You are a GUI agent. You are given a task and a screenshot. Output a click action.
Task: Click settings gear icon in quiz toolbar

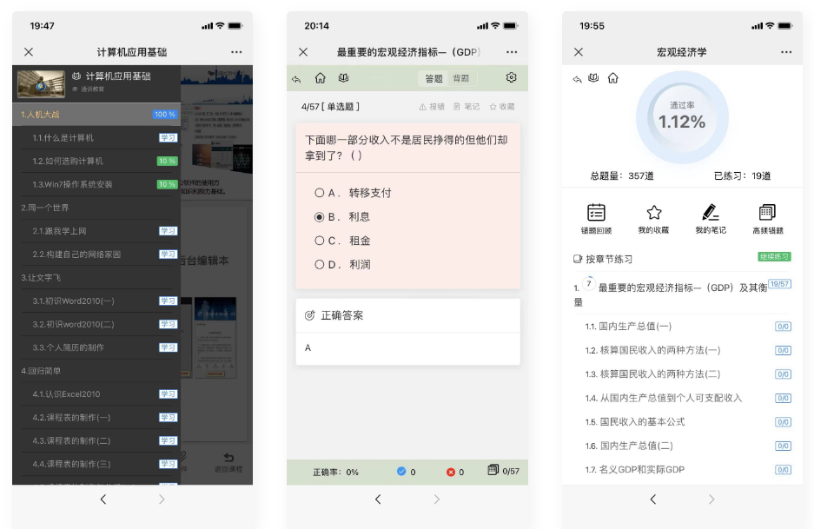click(x=511, y=78)
